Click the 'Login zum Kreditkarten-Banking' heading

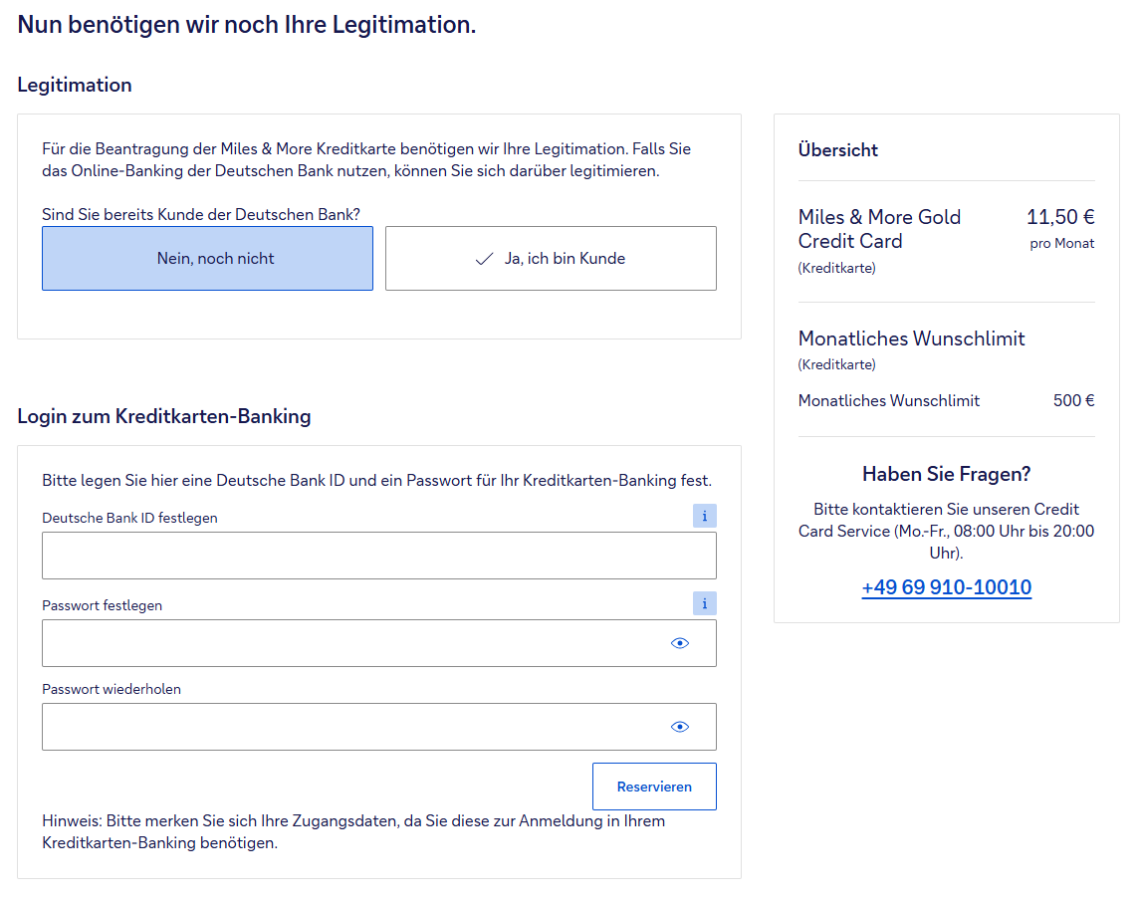[164, 417]
